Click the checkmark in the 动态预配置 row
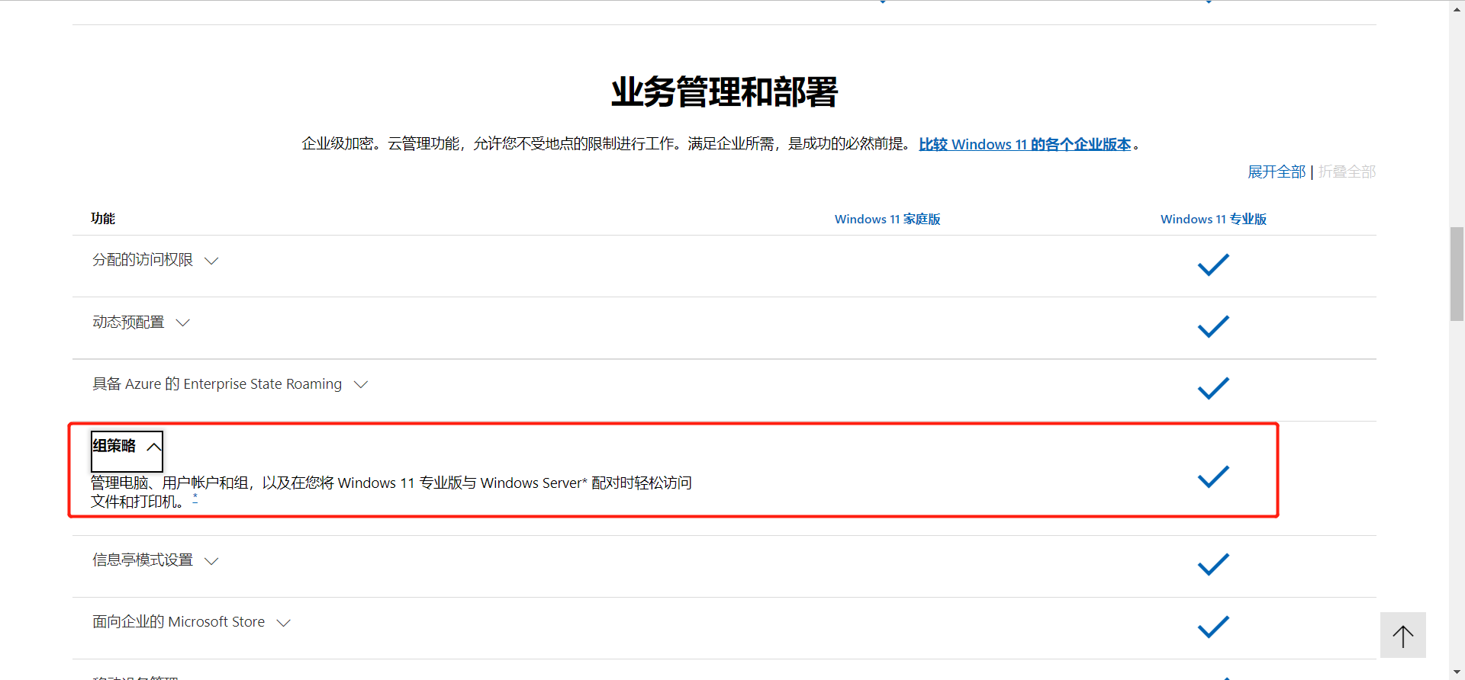This screenshot has height=680, width=1465. coord(1213,326)
